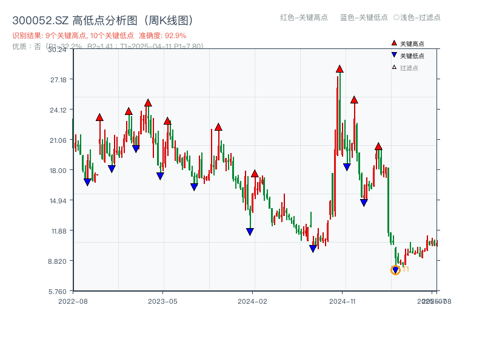
Task: Select the highest red key-high triangle near 2024-11
Action: click(338, 68)
